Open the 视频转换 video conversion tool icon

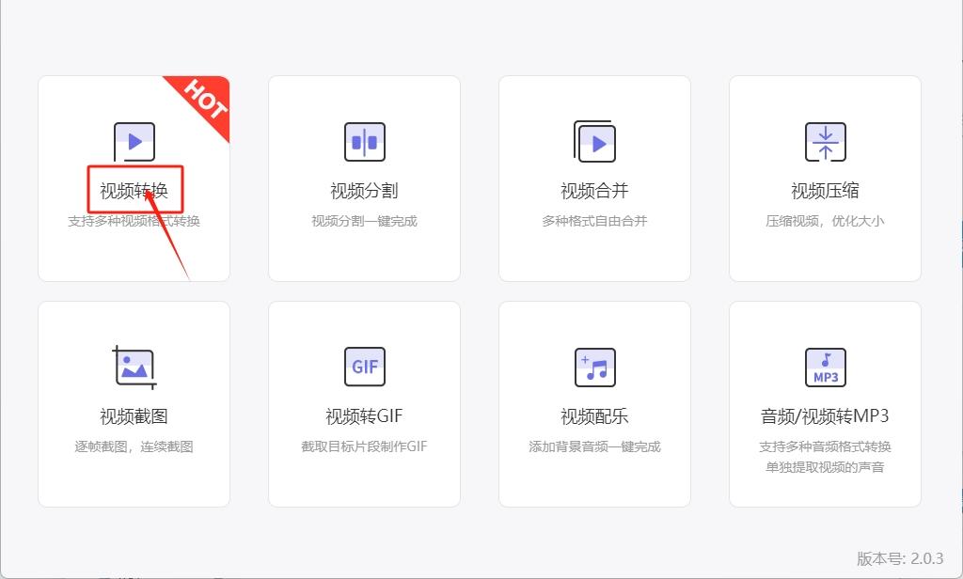click(x=134, y=141)
